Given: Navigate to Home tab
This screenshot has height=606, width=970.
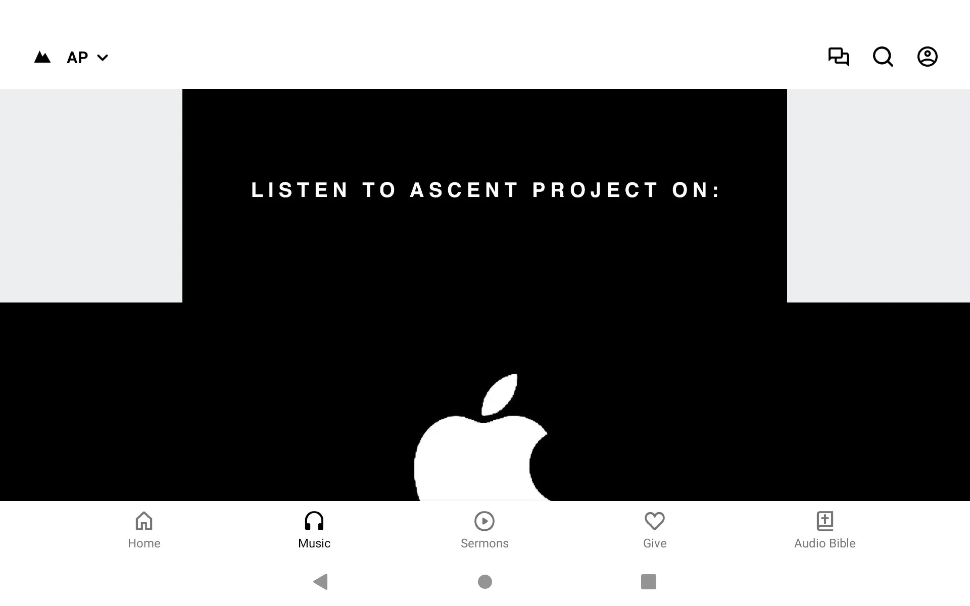Looking at the screenshot, I should 144,530.
